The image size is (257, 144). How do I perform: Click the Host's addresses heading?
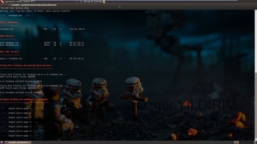coord(9,22)
